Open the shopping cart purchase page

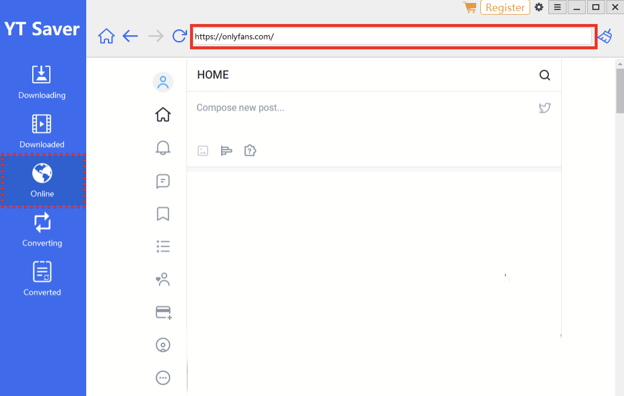pos(470,7)
